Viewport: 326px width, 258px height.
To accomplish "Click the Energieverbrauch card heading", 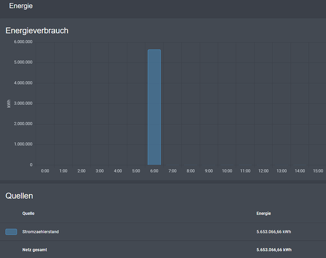I will [37, 30].
